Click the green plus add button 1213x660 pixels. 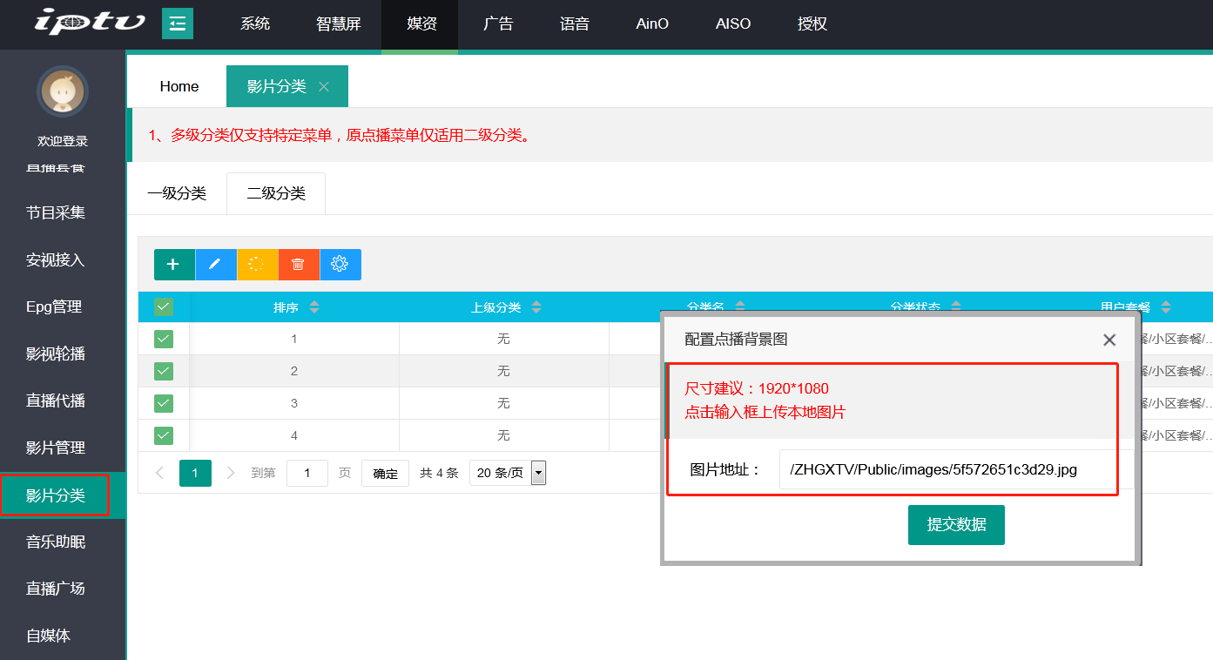[x=174, y=265]
